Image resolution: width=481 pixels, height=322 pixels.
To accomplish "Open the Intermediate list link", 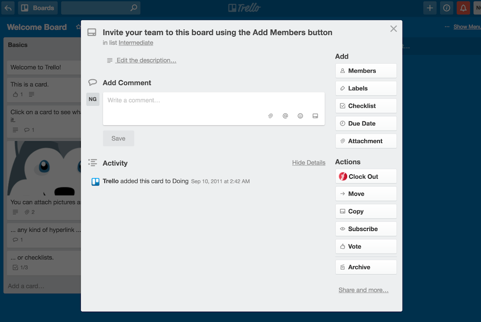I will click(x=136, y=43).
